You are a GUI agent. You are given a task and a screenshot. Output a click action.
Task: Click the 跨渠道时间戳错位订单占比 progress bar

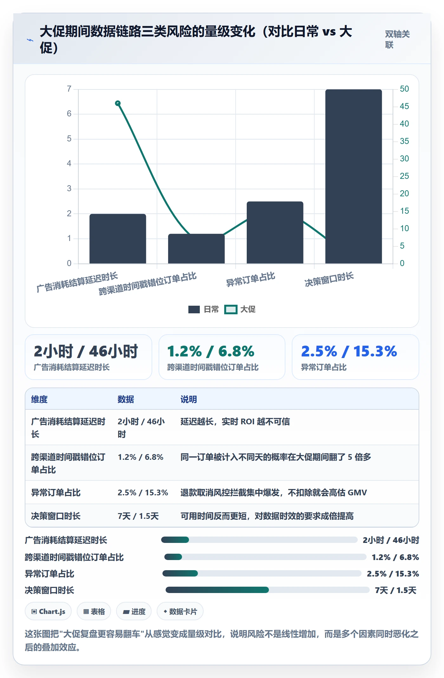pos(265,557)
